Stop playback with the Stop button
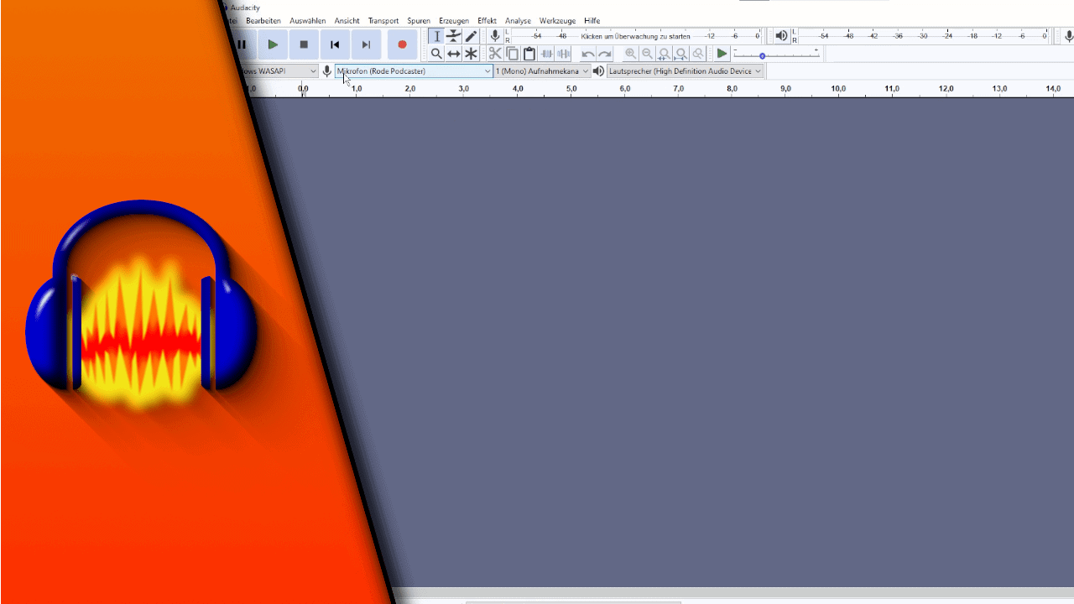The width and height of the screenshot is (1074, 604). point(304,44)
